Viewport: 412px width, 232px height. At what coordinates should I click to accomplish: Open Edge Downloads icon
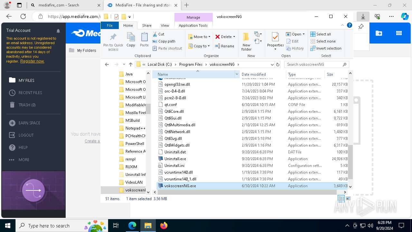[363, 16]
